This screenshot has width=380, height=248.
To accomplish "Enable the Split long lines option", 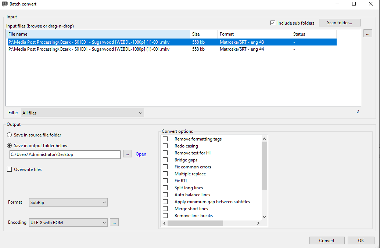I will coord(165,187).
